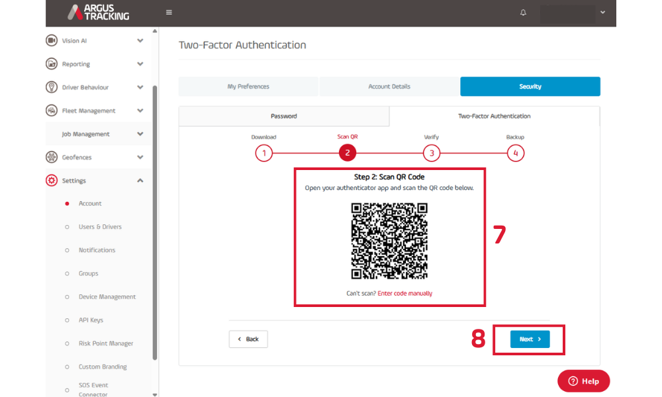This screenshot has width=662, height=397.
Task: Click the sidebar vertical scrollbar thumb
Action: (x=155, y=223)
